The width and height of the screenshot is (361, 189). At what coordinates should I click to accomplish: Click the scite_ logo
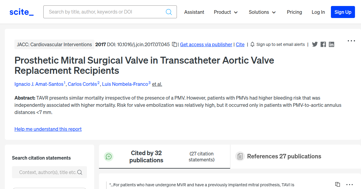coord(22,12)
